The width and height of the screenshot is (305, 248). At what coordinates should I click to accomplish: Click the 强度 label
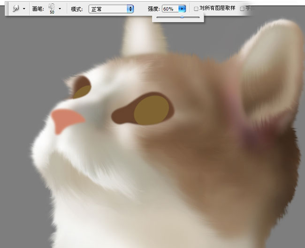[x=154, y=9]
